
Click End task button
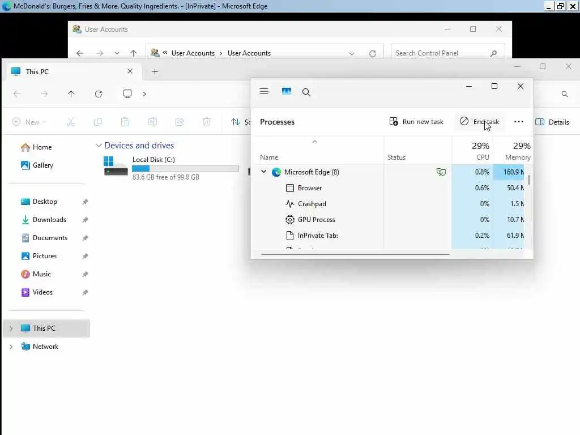[x=479, y=122]
